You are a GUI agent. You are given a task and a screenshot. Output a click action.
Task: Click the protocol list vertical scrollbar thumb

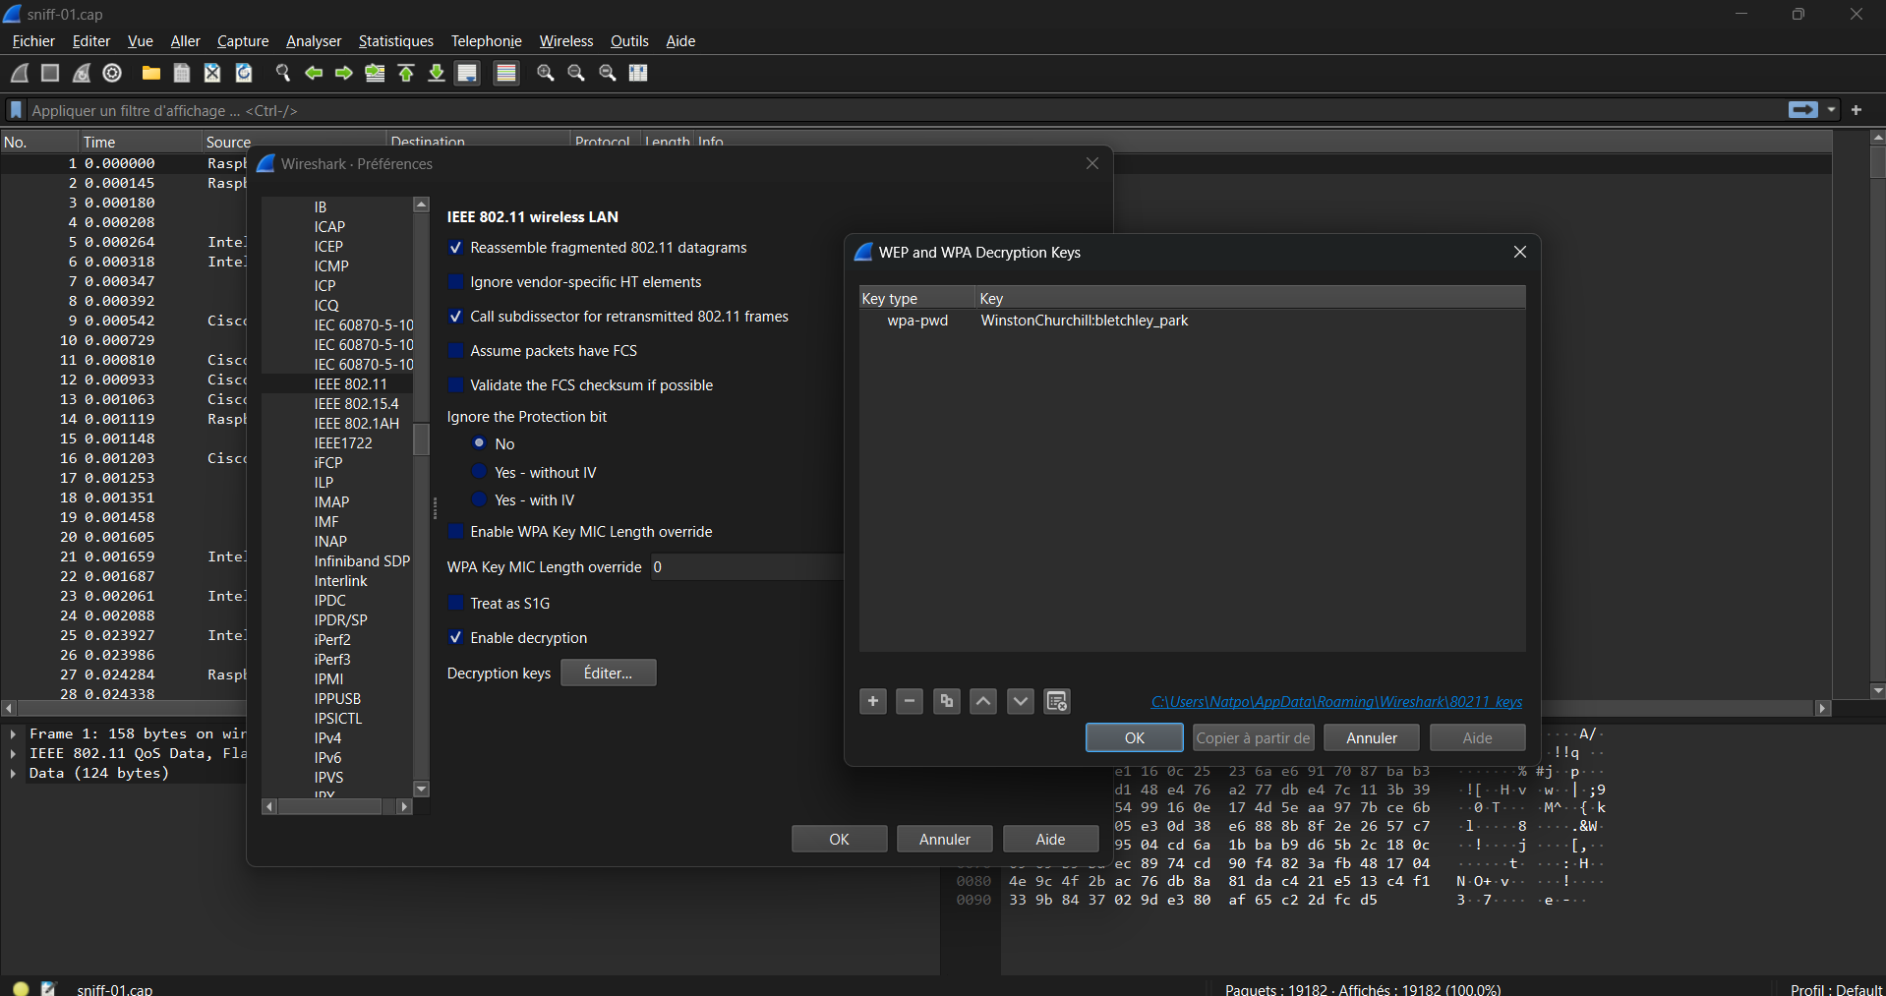click(x=422, y=439)
